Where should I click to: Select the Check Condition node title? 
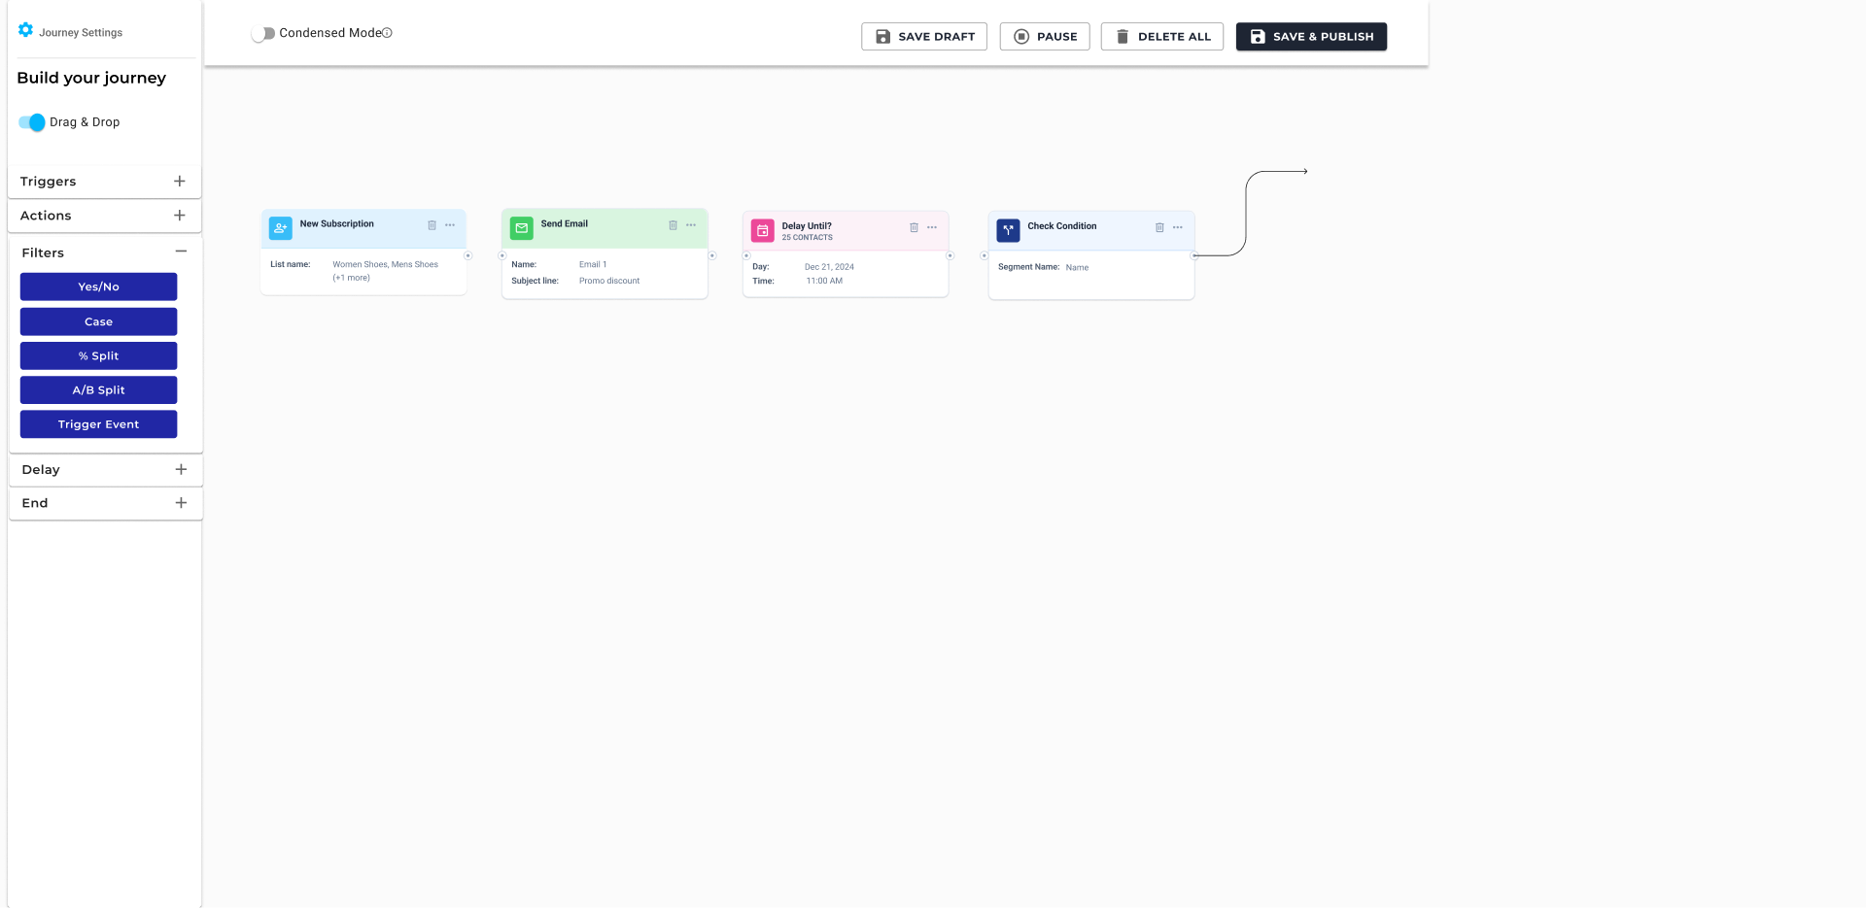(x=1061, y=226)
